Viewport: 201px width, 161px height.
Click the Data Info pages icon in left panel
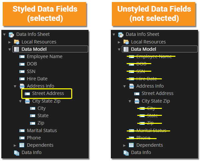[x=16, y=153]
